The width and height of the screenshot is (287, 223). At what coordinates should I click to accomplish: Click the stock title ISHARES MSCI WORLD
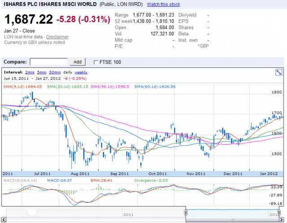(x=50, y=4)
